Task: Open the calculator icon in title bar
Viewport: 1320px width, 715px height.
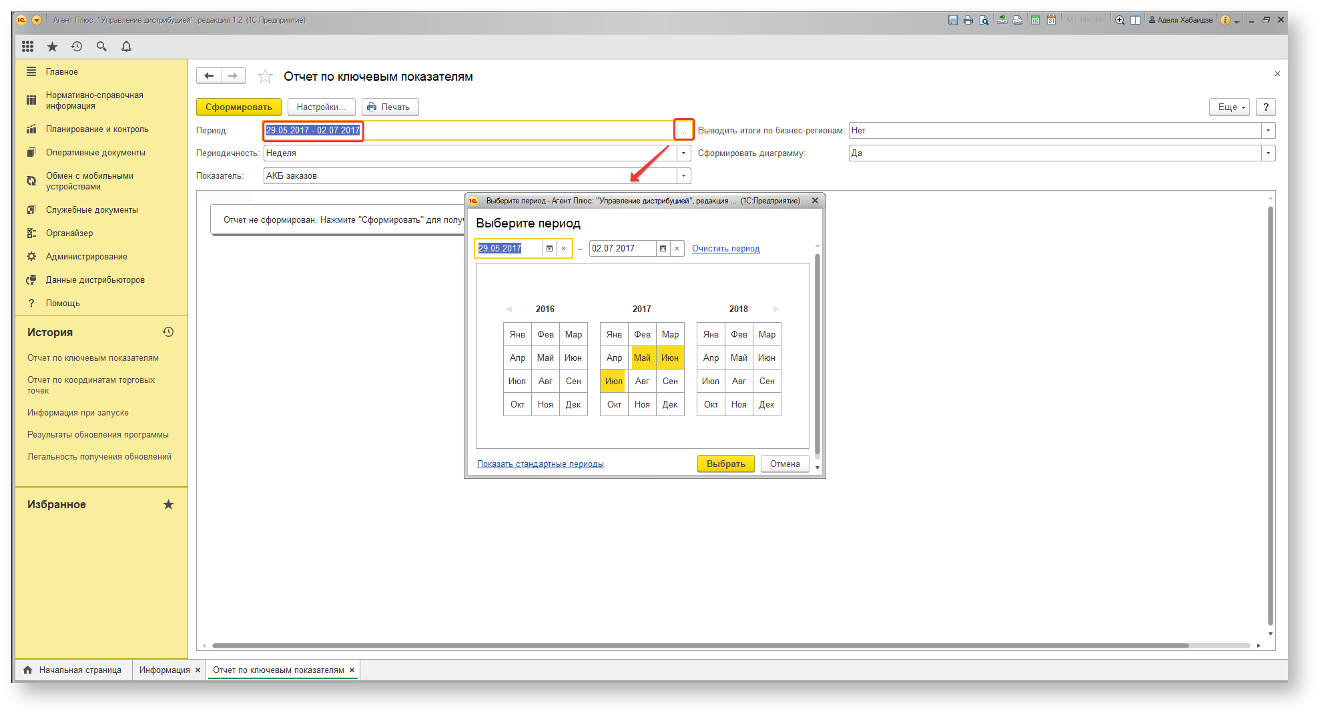Action: pyautogui.click(x=1035, y=20)
